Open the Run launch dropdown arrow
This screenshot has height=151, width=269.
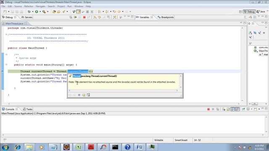(x=40, y=12)
